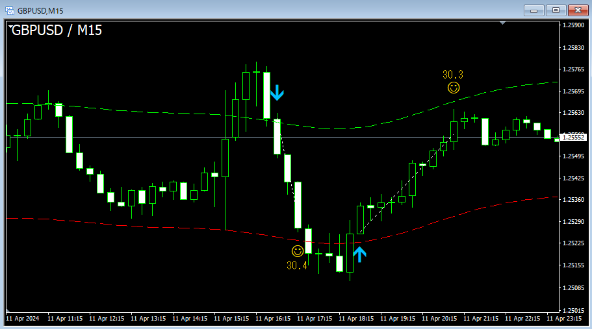Click the 1.25830 price scale label
This screenshot has width=592, height=329.
(x=573, y=48)
